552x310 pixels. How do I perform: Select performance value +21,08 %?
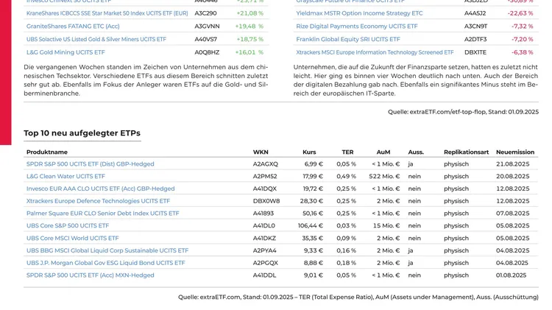coord(250,13)
